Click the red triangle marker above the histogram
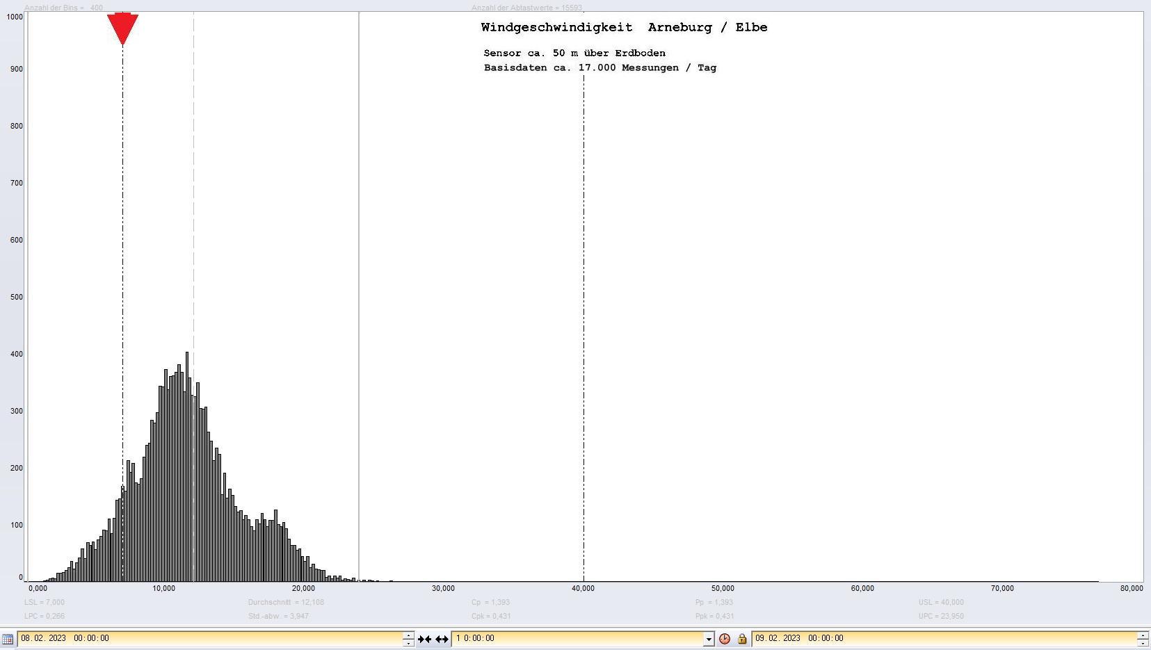 click(122, 28)
